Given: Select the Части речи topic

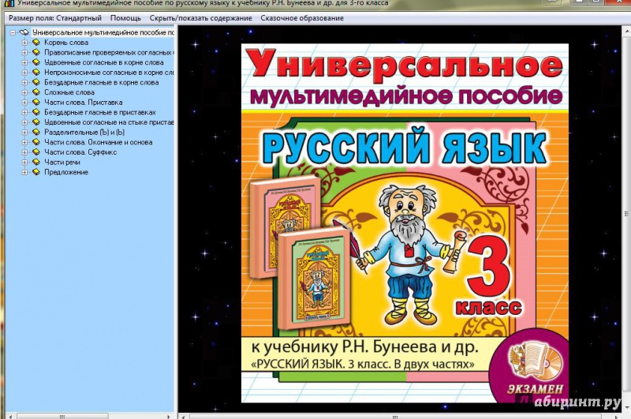Looking at the screenshot, I should pyautogui.click(x=62, y=163).
